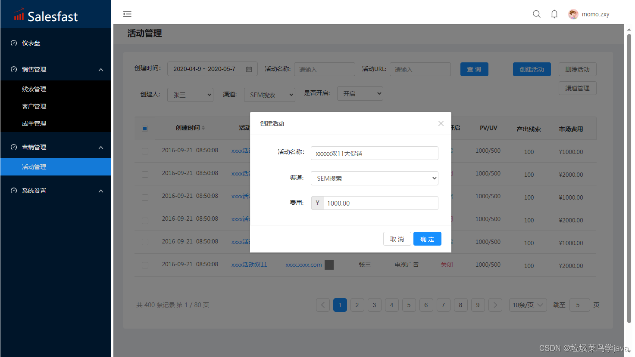The width and height of the screenshot is (635, 357).
Task: Select 活动管理 in sidebar
Action: (x=55, y=167)
